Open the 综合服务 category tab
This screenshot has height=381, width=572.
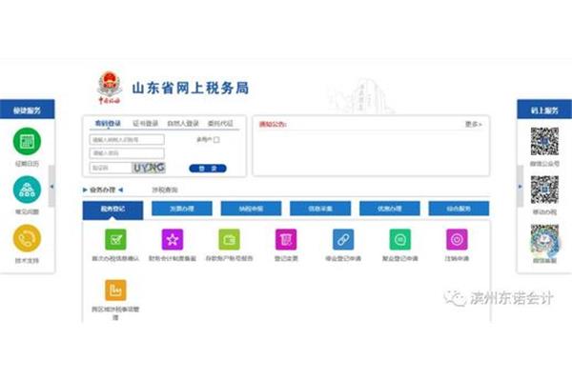click(459, 209)
